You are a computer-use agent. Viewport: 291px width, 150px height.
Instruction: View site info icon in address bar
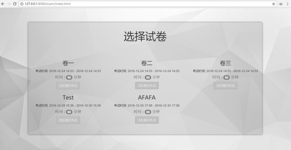[22, 4]
